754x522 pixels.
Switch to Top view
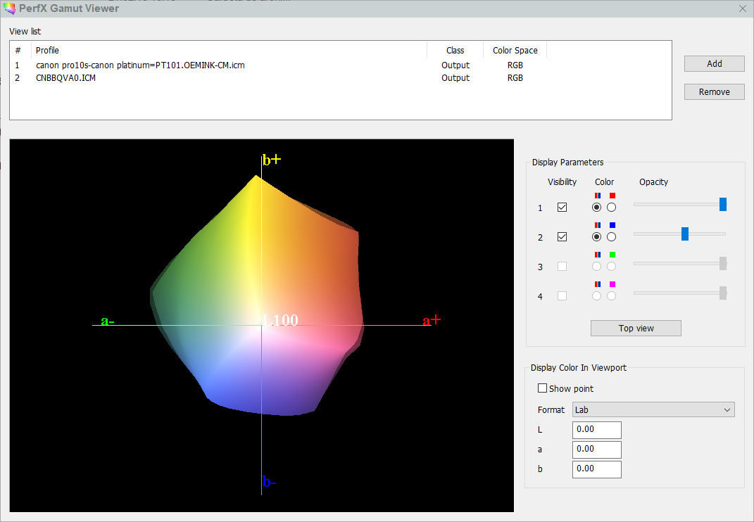click(x=636, y=329)
